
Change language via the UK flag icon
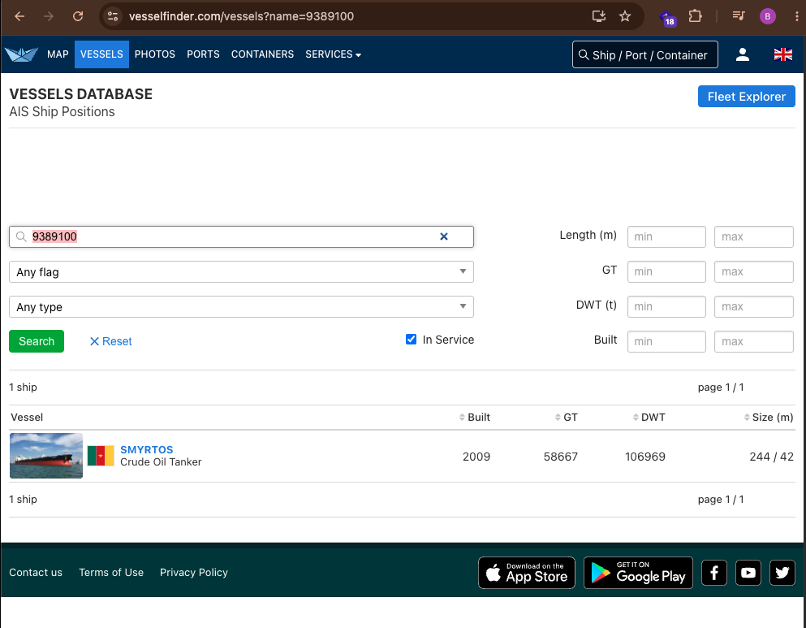click(783, 54)
